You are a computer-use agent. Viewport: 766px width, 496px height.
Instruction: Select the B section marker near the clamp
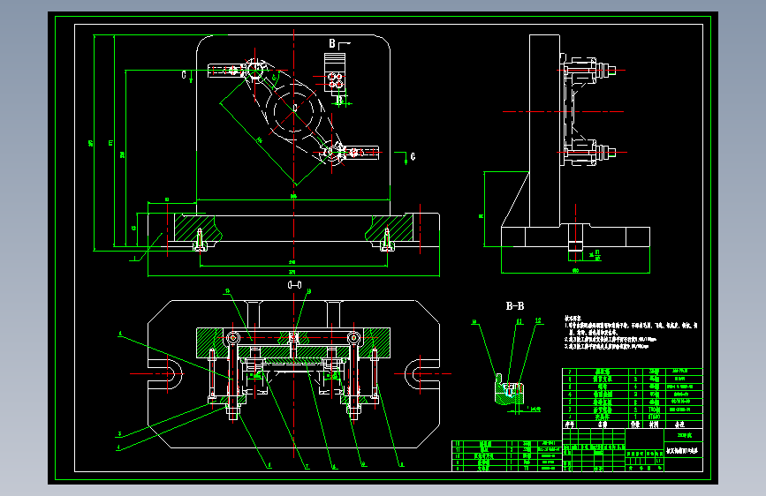coord(332,43)
